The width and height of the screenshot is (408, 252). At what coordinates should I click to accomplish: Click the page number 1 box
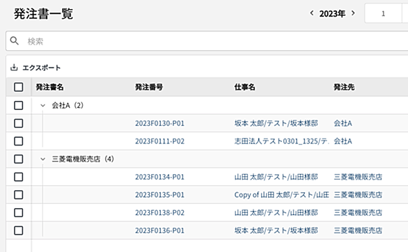click(383, 13)
